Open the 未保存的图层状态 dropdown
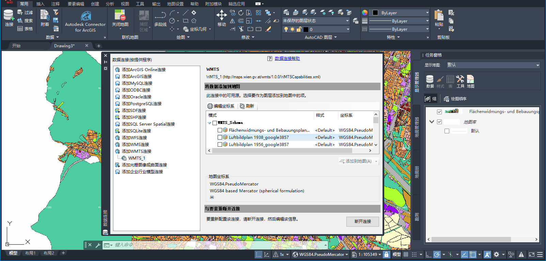Viewport: 546px width, 261px height. point(316,21)
